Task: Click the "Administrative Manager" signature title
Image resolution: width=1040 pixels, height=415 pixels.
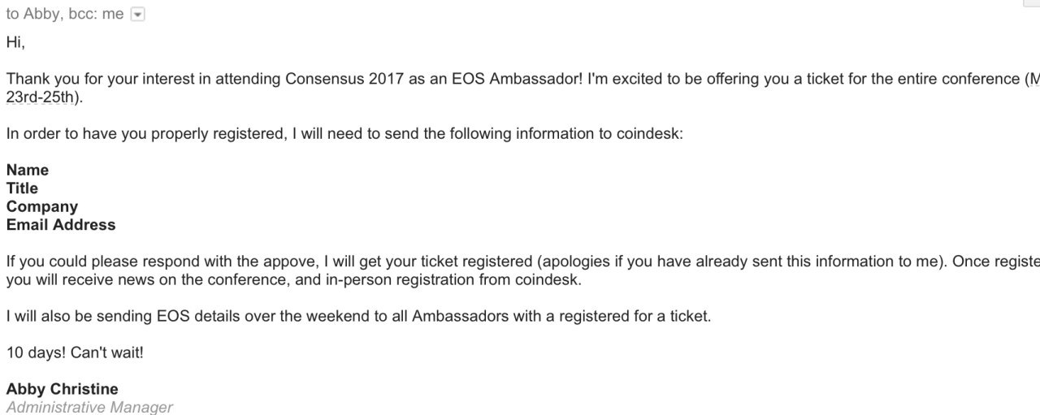Action: (89, 407)
